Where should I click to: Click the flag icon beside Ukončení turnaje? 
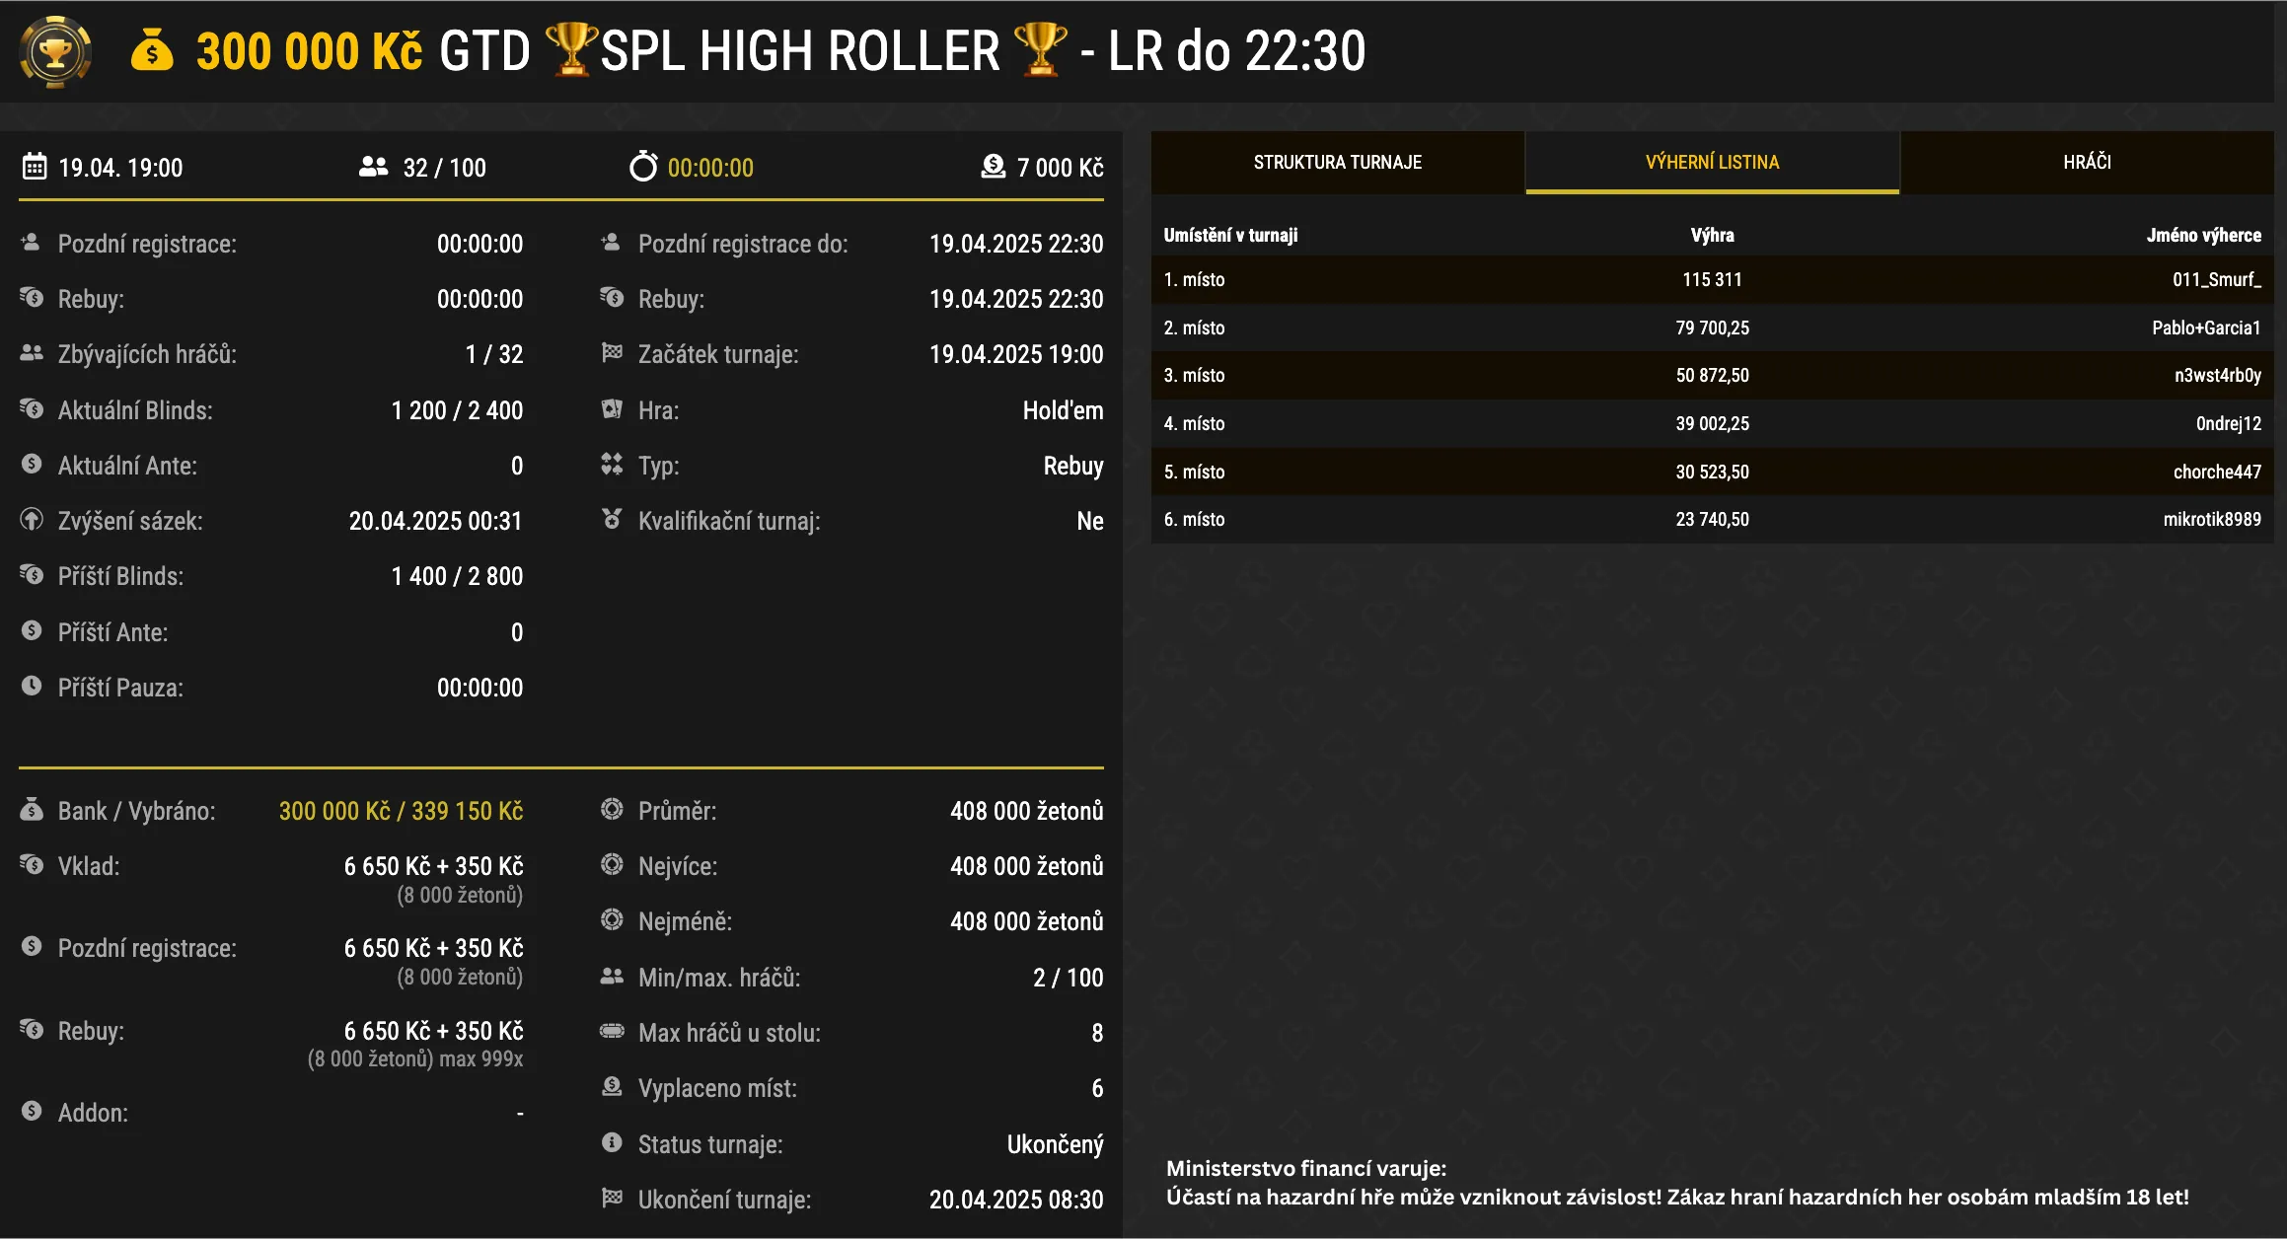coord(613,1200)
